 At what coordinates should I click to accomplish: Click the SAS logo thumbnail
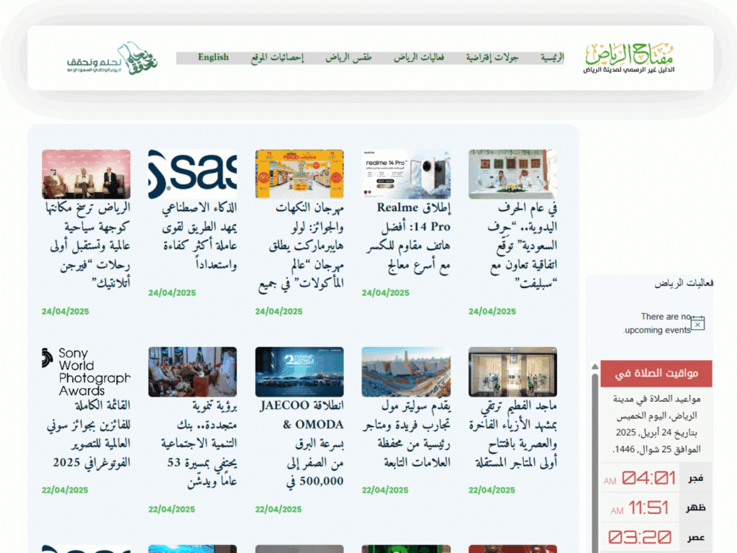(x=192, y=173)
